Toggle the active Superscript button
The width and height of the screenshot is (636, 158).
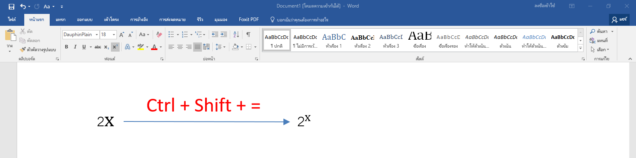(x=115, y=47)
